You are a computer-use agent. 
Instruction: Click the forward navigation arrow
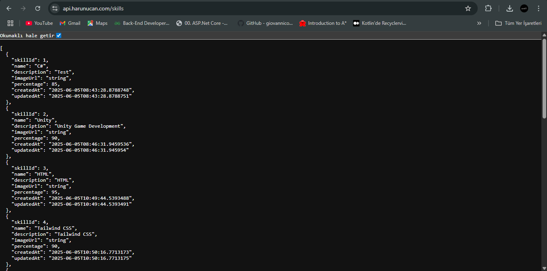(x=23, y=8)
